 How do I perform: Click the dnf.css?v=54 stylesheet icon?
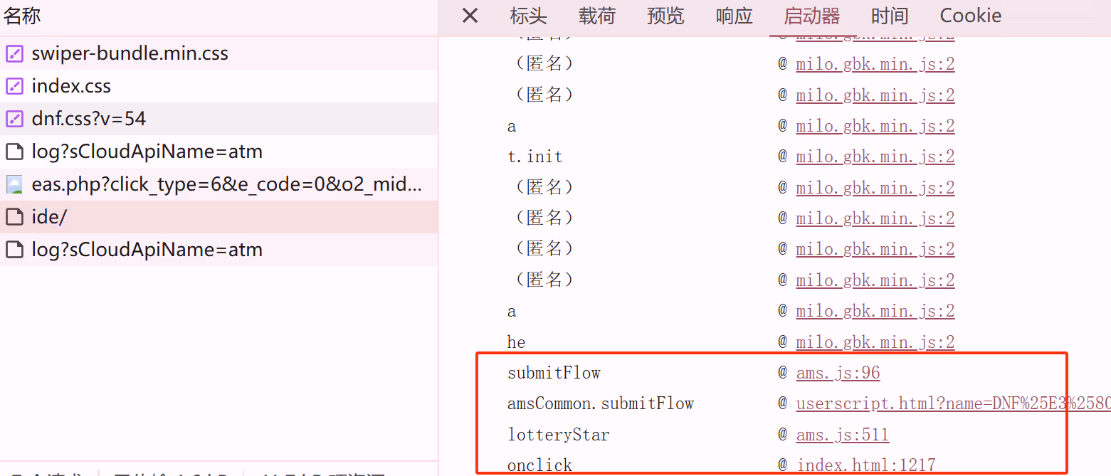point(14,119)
